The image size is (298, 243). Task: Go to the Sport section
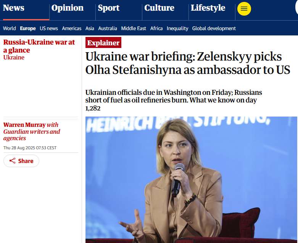point(109,8)
